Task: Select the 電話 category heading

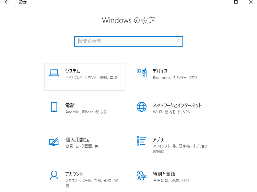Action: point(70,106)
